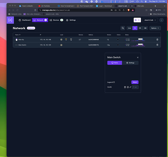The width and height of the screenshot is (168, 157).
Task: Select the 2D time range
Action: tap(140, 28)
